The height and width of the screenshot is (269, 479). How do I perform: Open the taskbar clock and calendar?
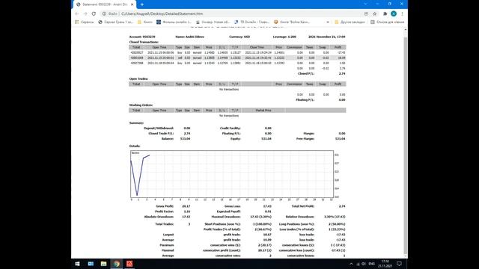tap(385, 264)
